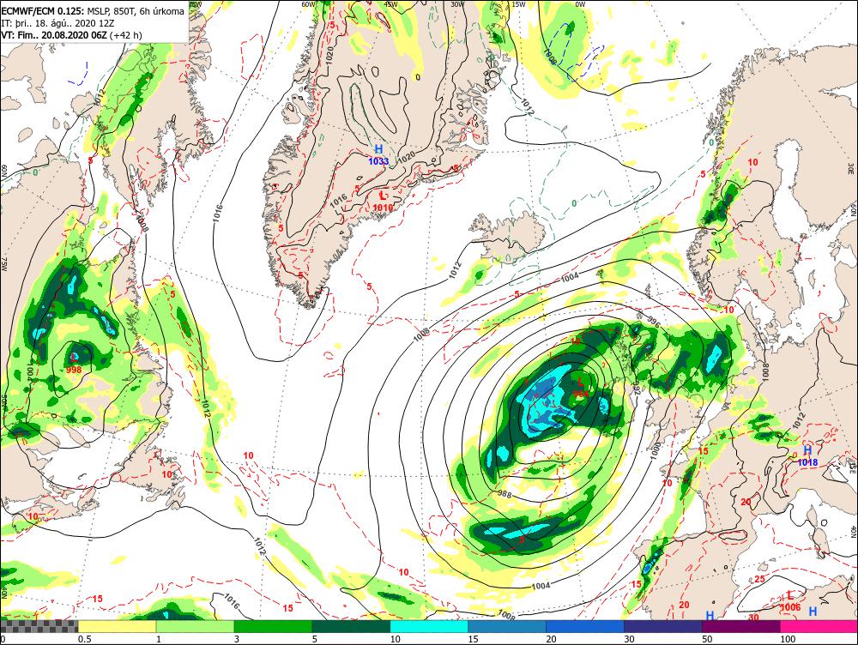
Task: Click the '1000' isobar label near France
Action: [656, 450]
